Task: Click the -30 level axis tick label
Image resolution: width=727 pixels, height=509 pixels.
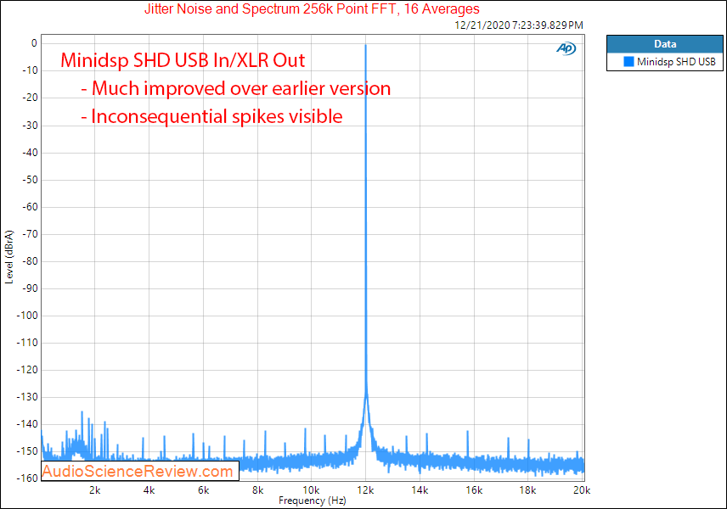Action: (30, 125)
